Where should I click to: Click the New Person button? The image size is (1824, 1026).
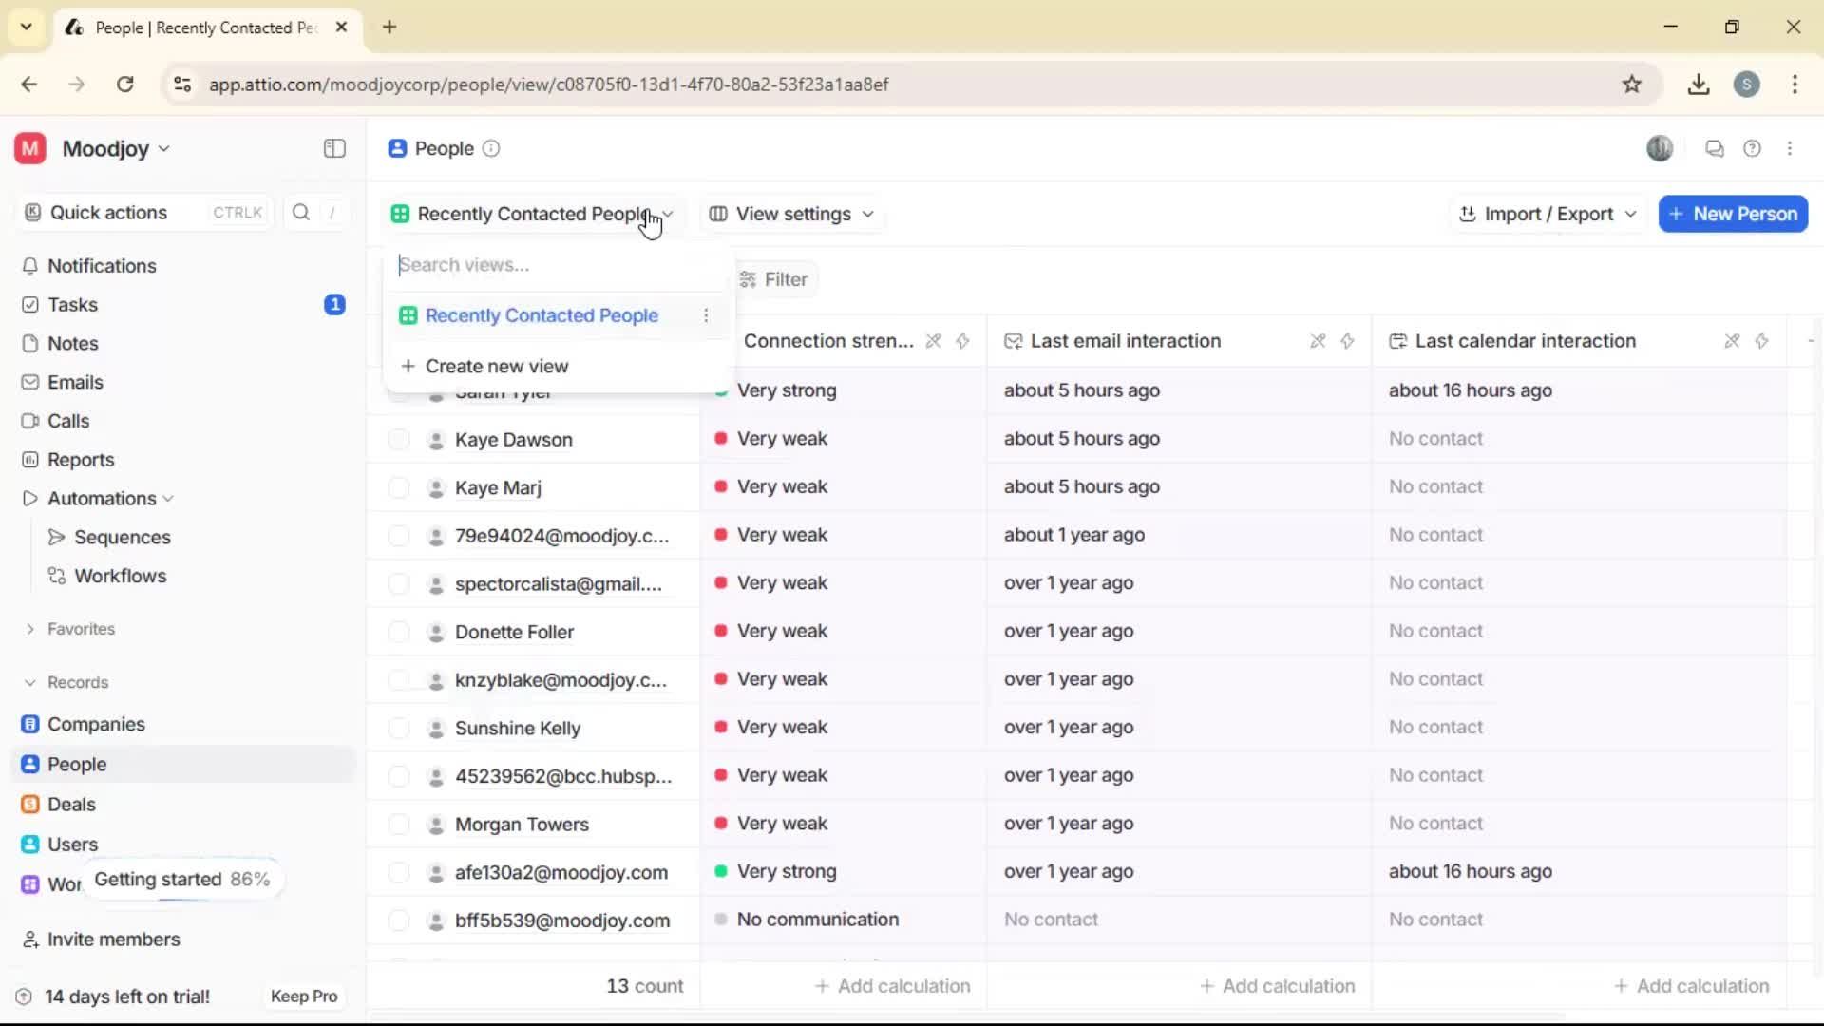[x=1732, y=214]
